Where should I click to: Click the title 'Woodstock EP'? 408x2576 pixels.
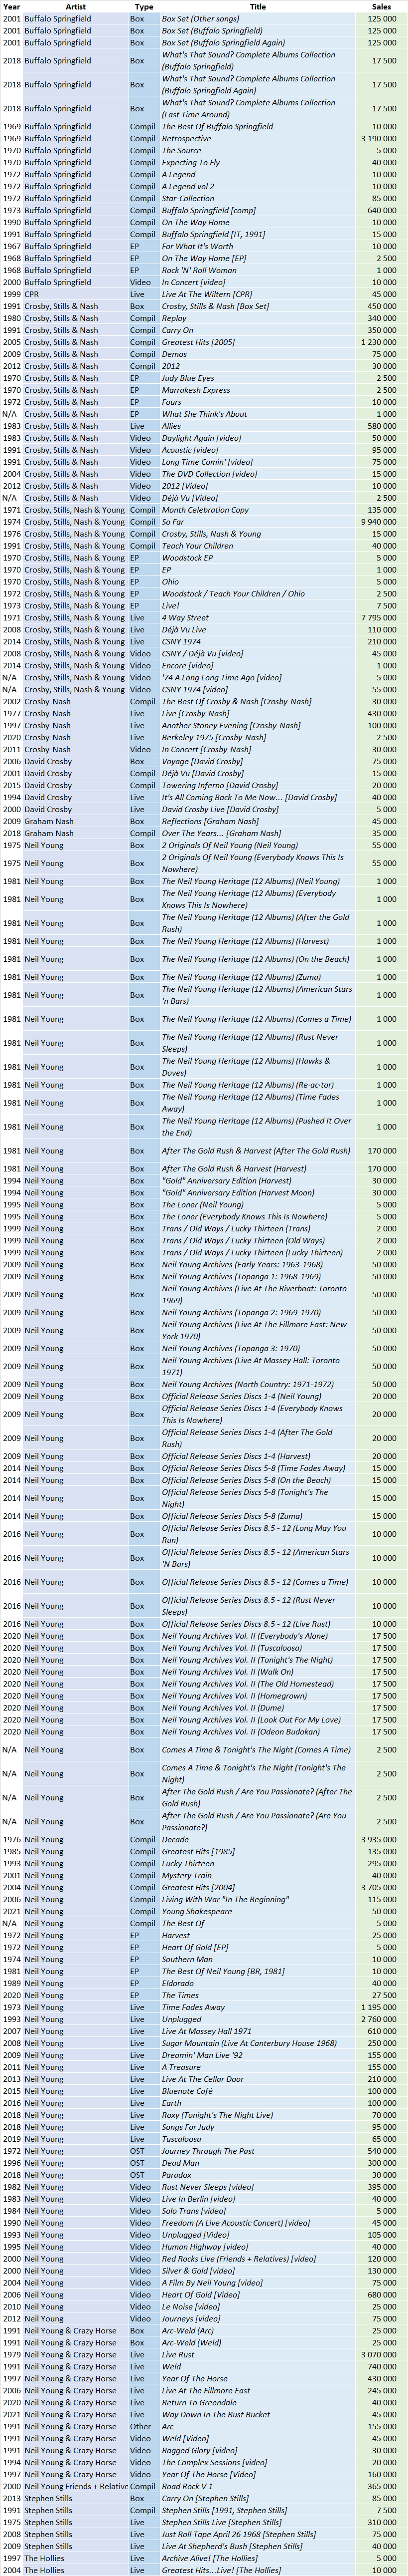(x=187, y=559)
